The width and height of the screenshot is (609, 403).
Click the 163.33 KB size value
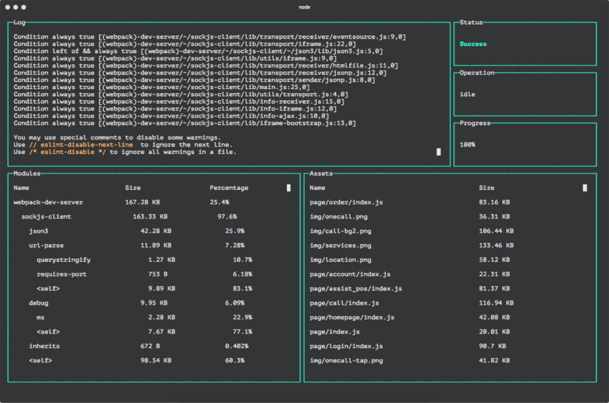click(150, 217)
